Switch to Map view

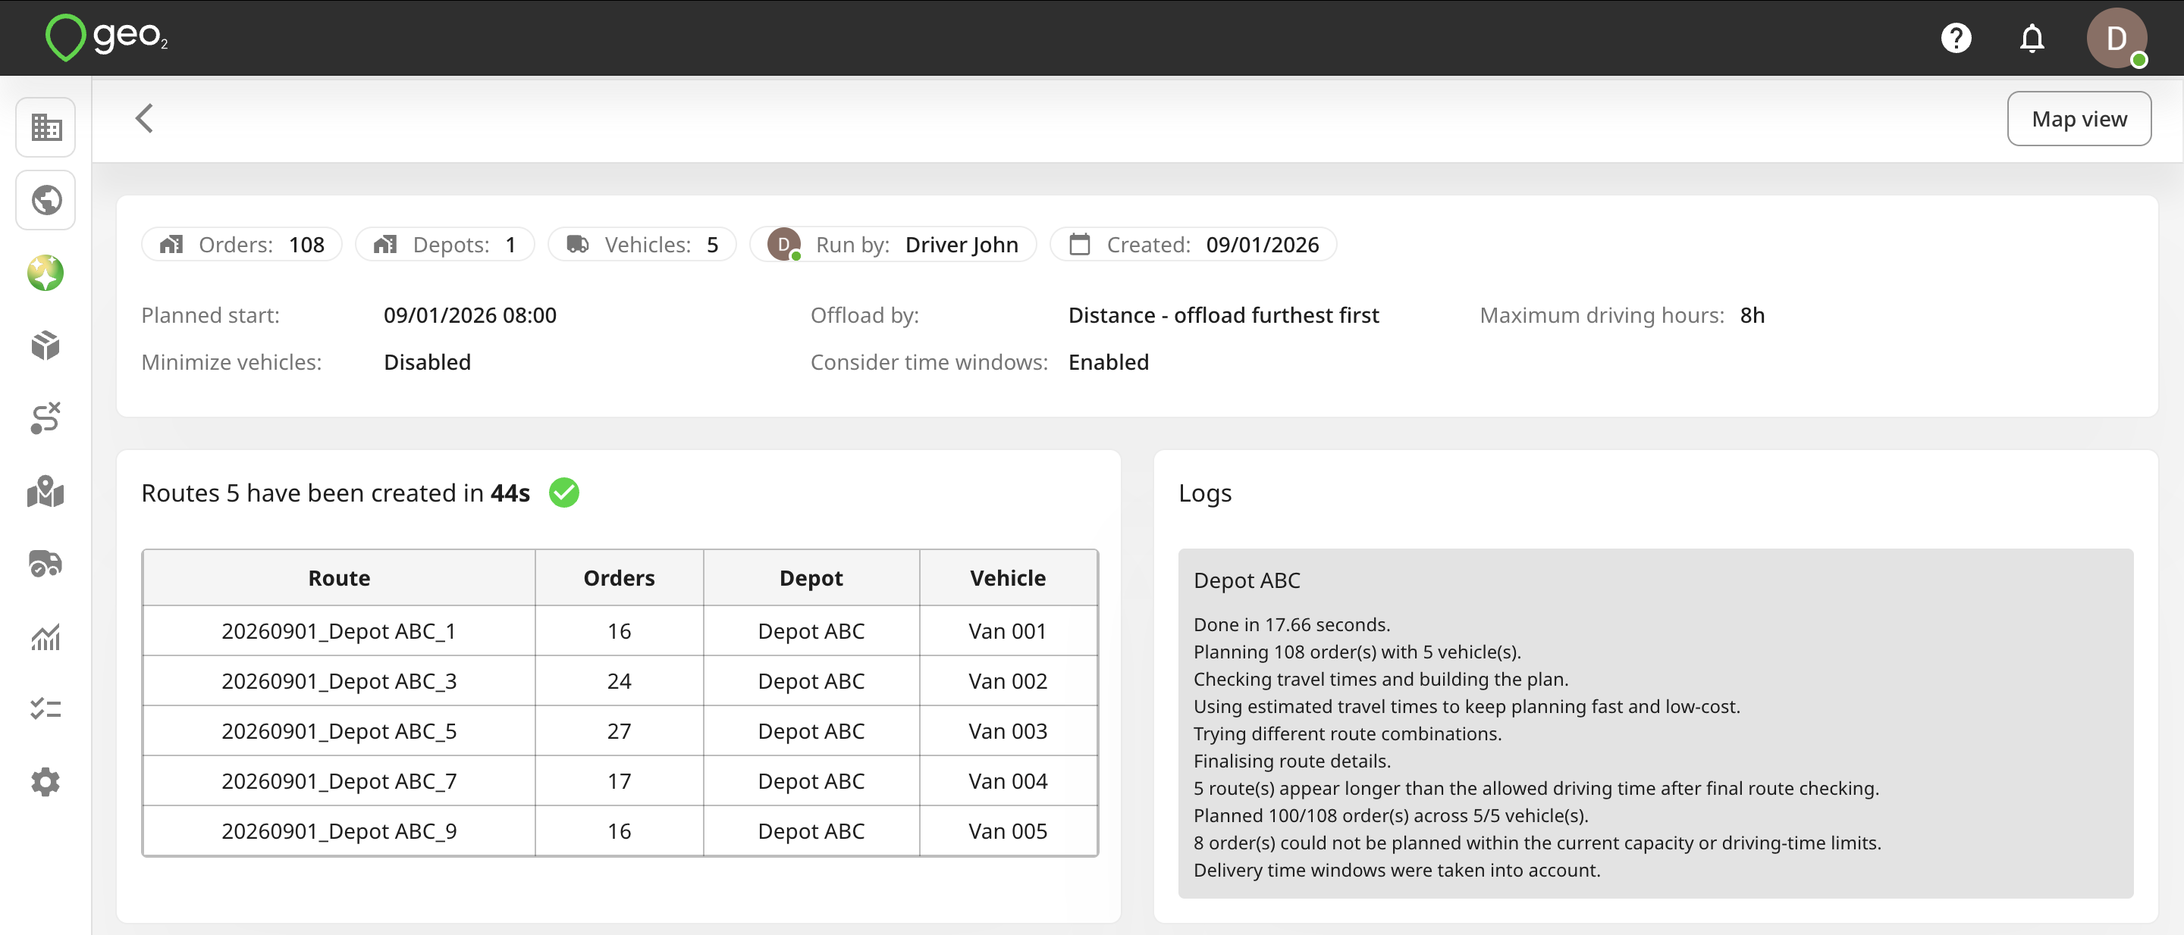pos(2079,118)
